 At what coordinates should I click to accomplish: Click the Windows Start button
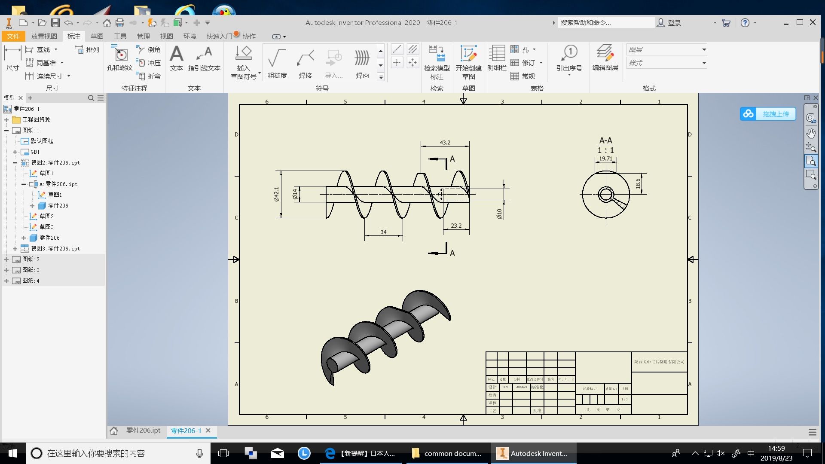[x=12, y=453]
